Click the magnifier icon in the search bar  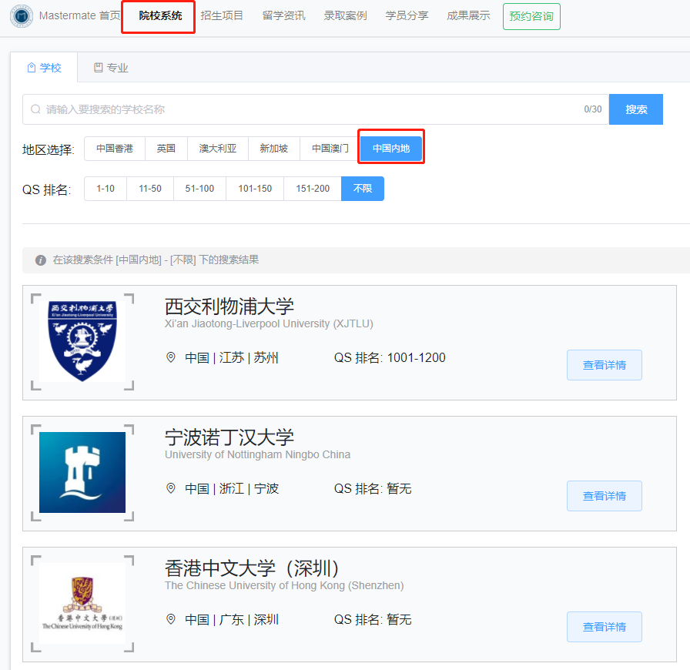[35, 109]
